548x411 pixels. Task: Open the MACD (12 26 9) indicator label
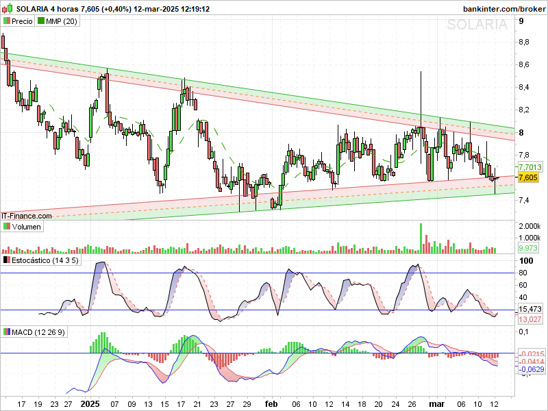pos(38,332)
